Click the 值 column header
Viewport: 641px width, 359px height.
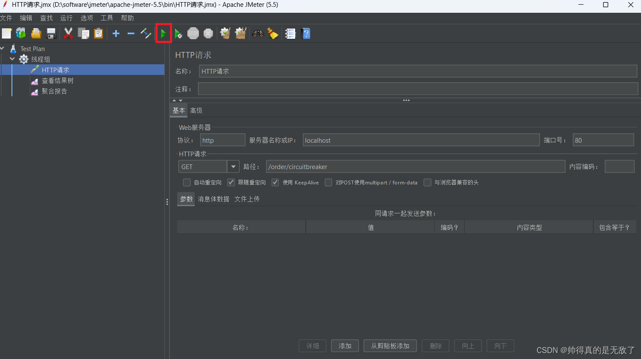click(371, 227)
